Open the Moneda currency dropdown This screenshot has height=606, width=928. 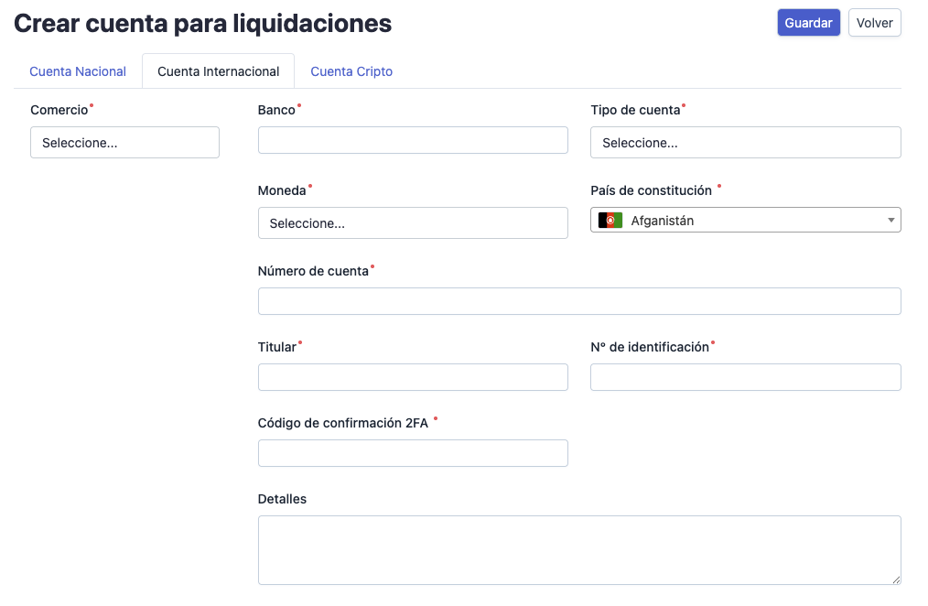(412, 222)
